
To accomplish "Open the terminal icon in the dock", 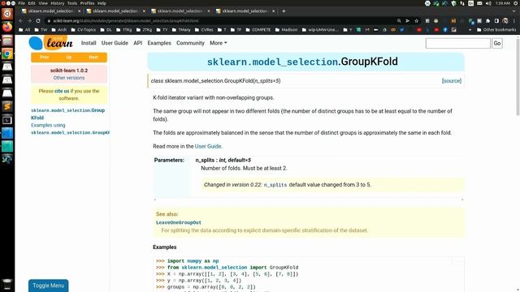I will click(7, 120).
